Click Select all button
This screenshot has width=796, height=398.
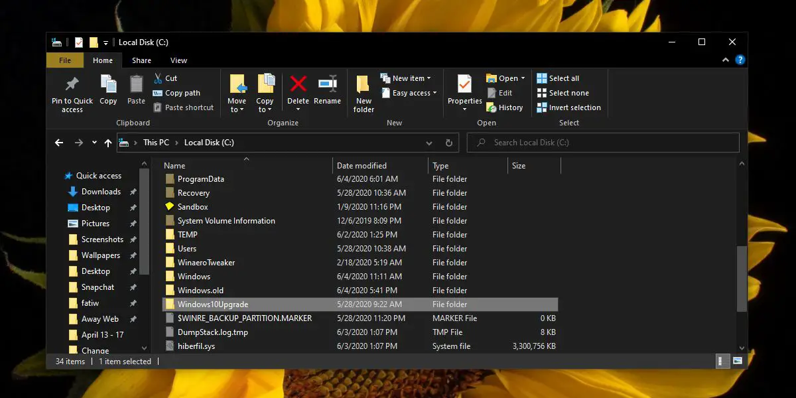point(558,78)
